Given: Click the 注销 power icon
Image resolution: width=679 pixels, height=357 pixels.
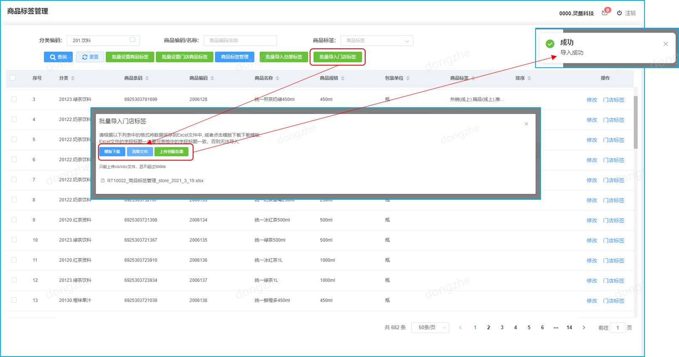Looking at the screenshot, I should coord(619,13).
